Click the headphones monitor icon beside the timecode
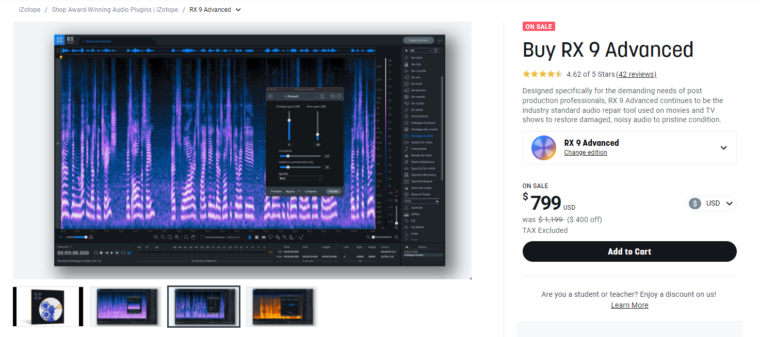This screenshot has height=337, width=760. pos(96,253)
